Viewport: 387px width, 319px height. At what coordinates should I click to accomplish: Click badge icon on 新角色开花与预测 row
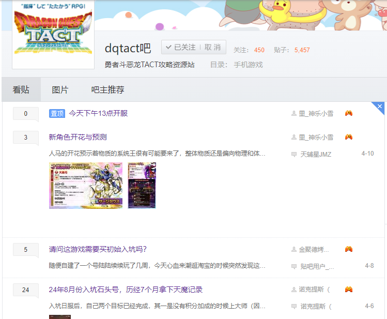(349, 137)
